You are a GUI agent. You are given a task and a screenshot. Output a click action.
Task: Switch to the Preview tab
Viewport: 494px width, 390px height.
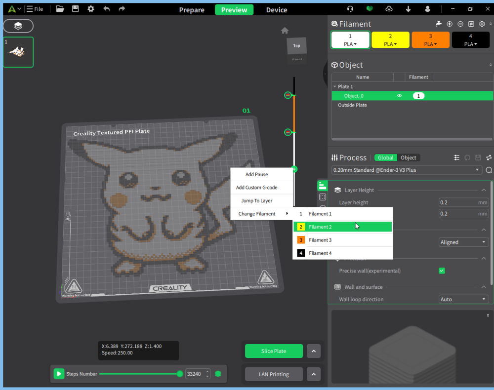tap(234, 10)
